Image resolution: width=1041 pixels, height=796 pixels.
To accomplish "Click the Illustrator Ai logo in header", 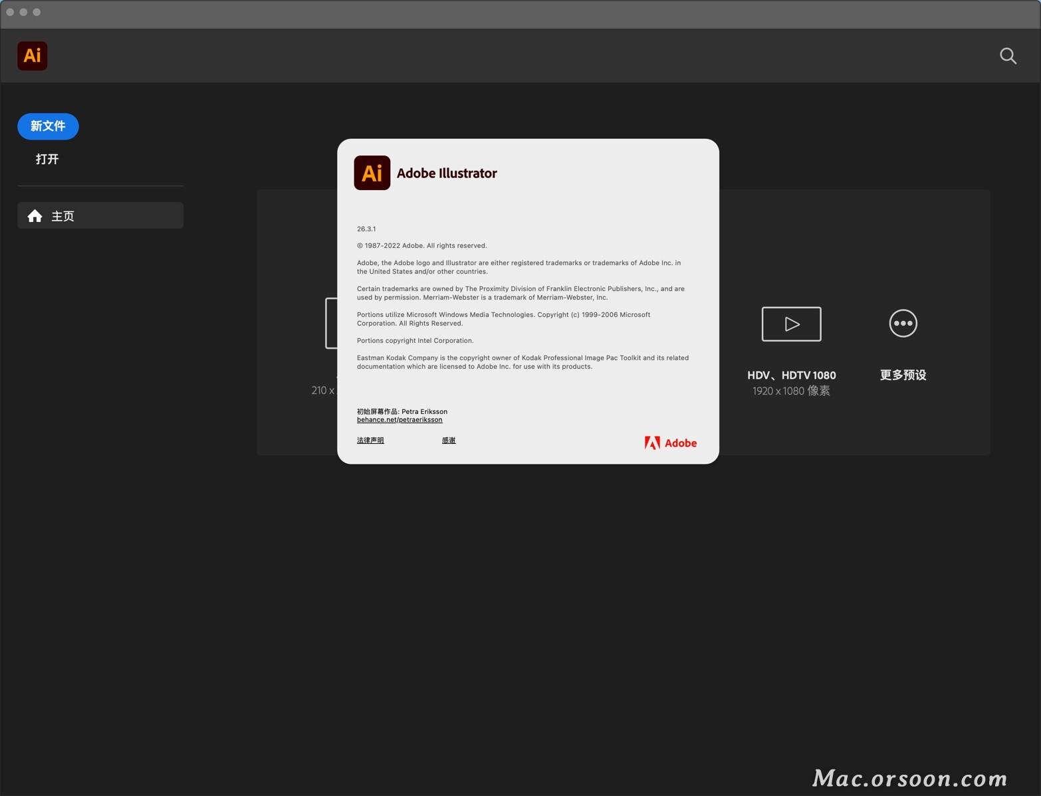I will 32,56.
